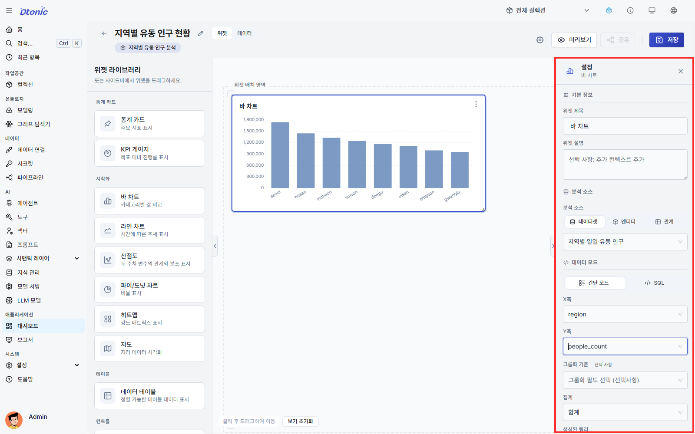Click 위젯 제목 input field
695x434 pixels.
tap(625, 126)
